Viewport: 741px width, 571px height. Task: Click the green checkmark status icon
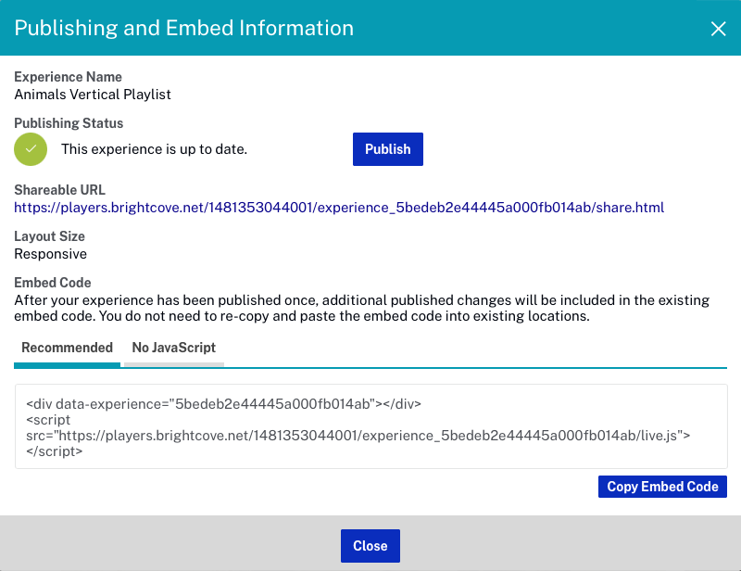pyautogui.click(x=31, y=149)
